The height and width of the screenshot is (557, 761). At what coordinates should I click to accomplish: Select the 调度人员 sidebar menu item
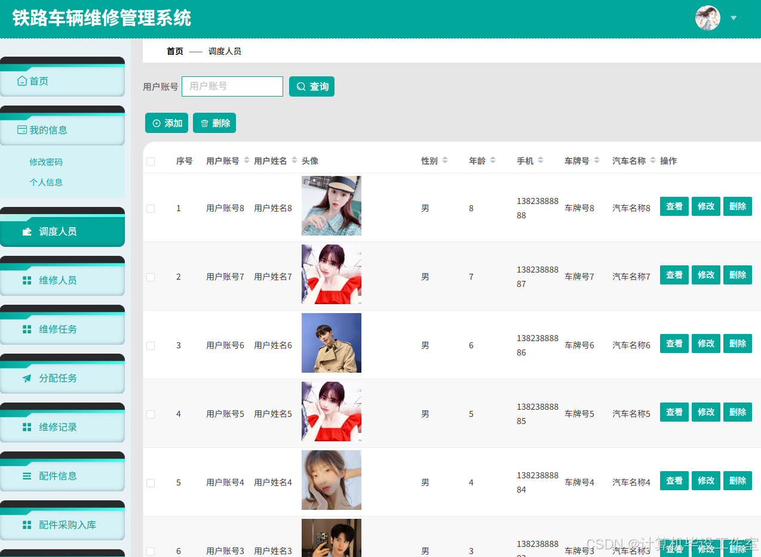pos(62,231)
